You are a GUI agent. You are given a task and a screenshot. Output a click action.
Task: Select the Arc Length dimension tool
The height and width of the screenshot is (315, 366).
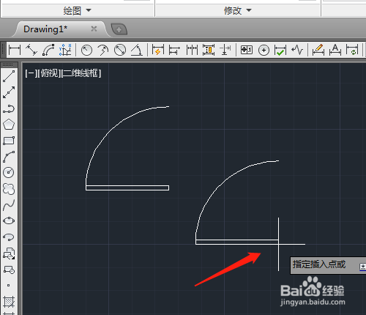48,50
